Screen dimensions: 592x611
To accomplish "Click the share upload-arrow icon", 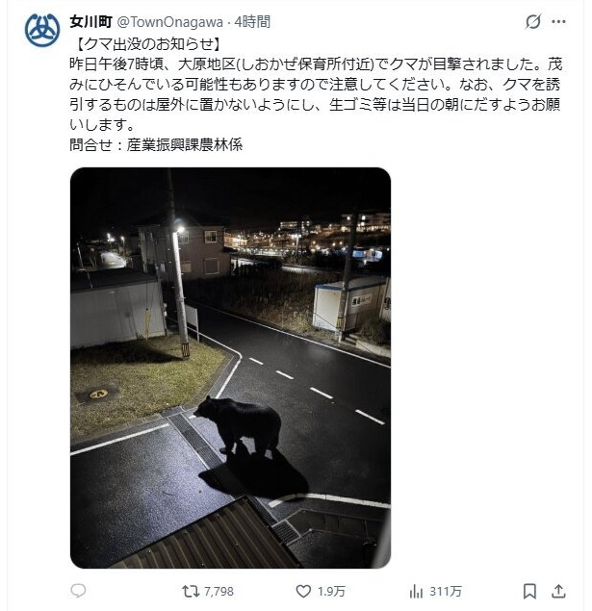I will [558, 591].
